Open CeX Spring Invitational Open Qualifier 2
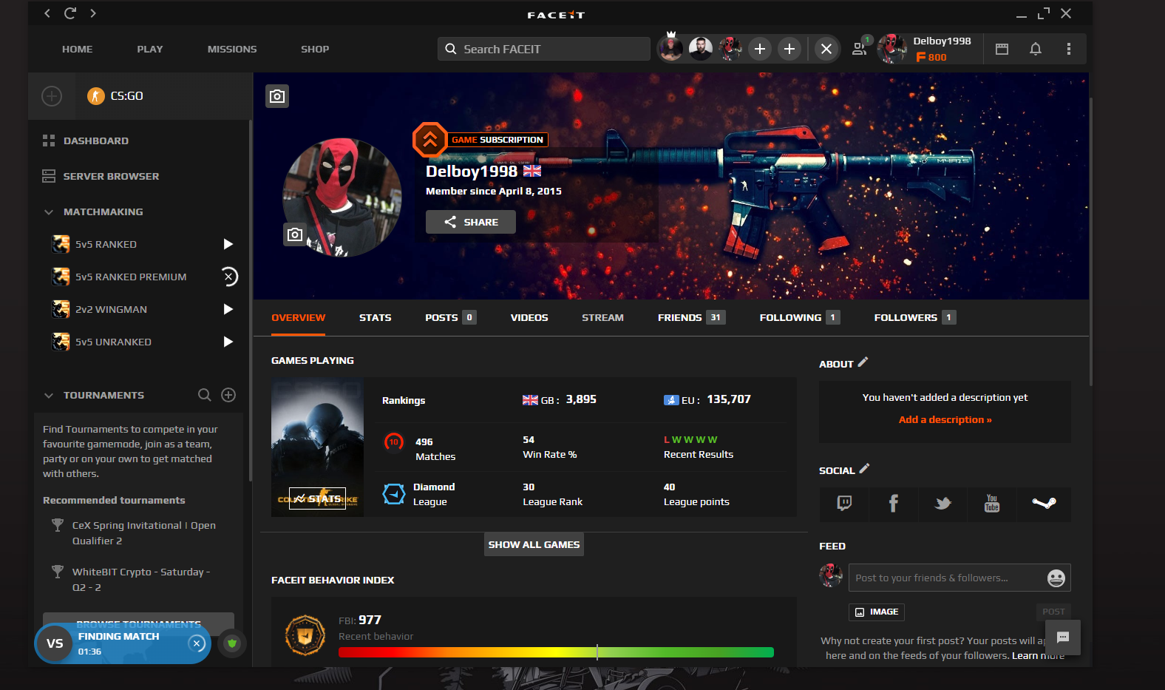1165x690 pixels. click(143, 533)
